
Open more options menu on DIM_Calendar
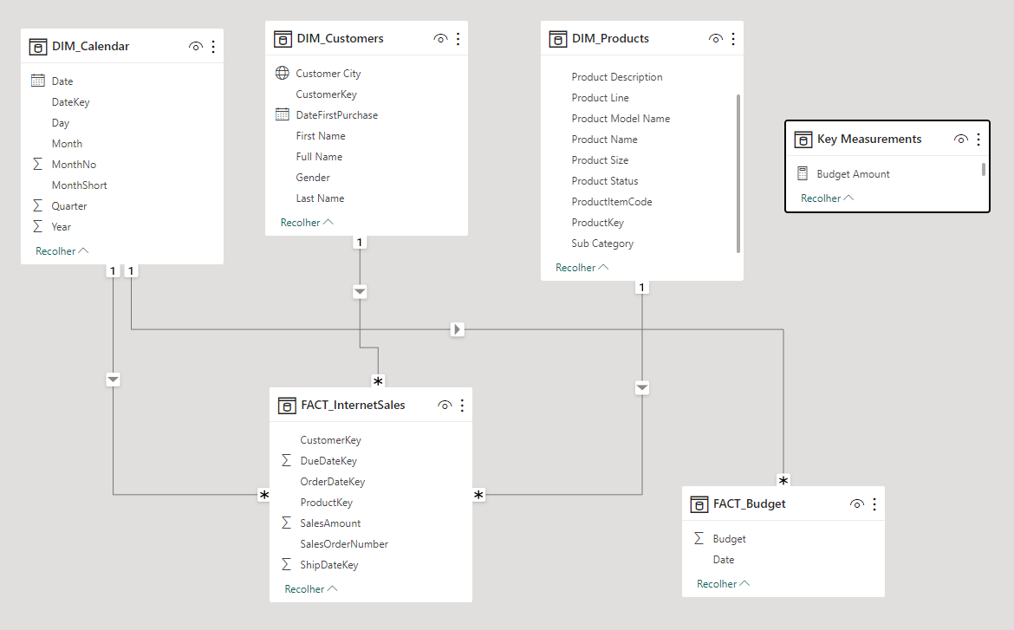coord(213,45)
